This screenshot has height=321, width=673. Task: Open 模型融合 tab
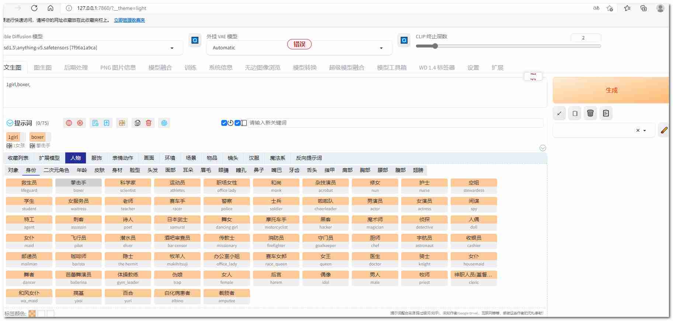(x=160, y=67)
